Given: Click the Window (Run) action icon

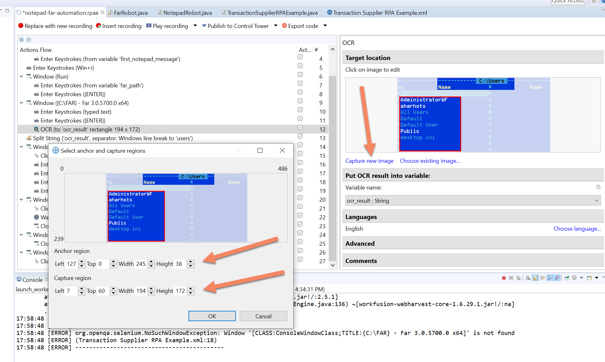Looking at the screenshot, I should pos(29,76).
